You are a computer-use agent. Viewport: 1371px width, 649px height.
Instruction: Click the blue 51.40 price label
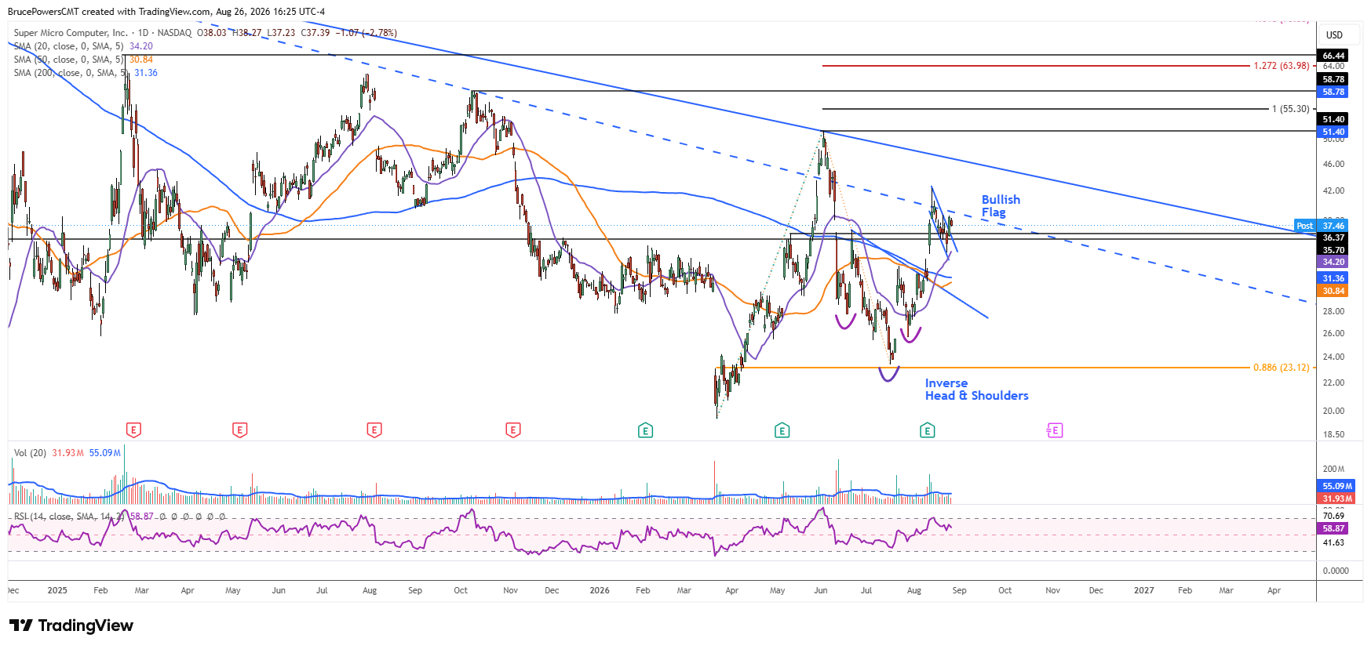[1333, 132]
